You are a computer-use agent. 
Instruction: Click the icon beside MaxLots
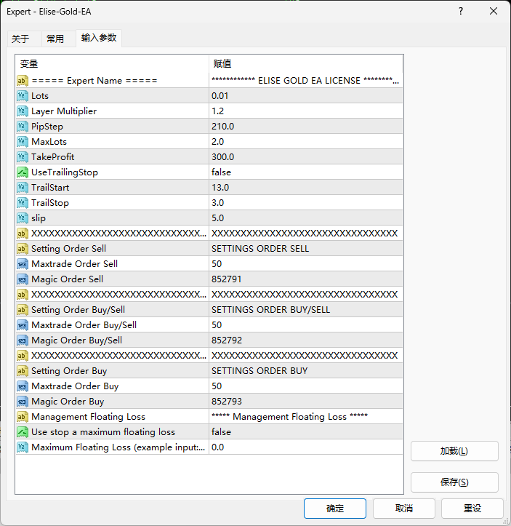pos(22,142)
